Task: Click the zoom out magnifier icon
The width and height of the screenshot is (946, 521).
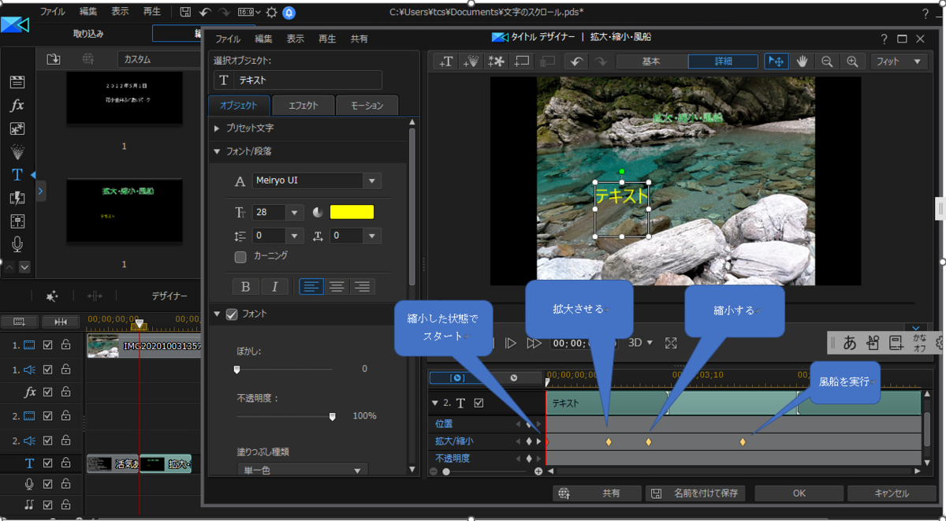Action: pyautogui.click(x=827, y=61)
